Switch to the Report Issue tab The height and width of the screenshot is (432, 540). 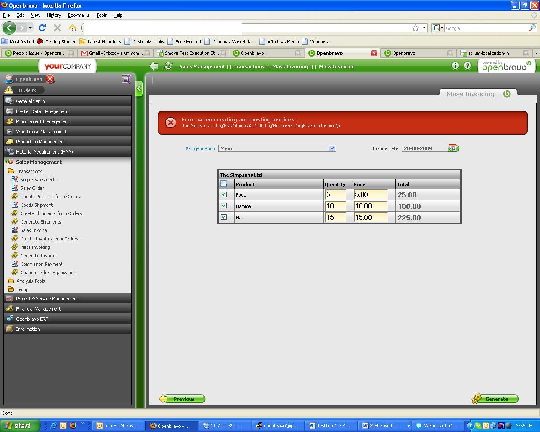(39, 53)
